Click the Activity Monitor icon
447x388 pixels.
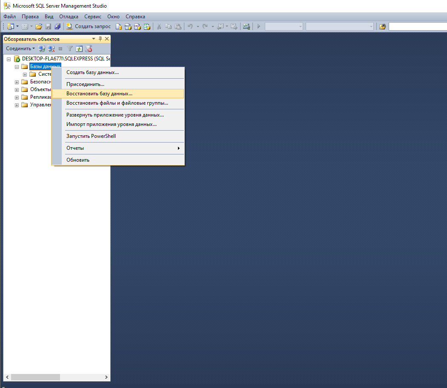pyautogui.click(x=246, y=26)
